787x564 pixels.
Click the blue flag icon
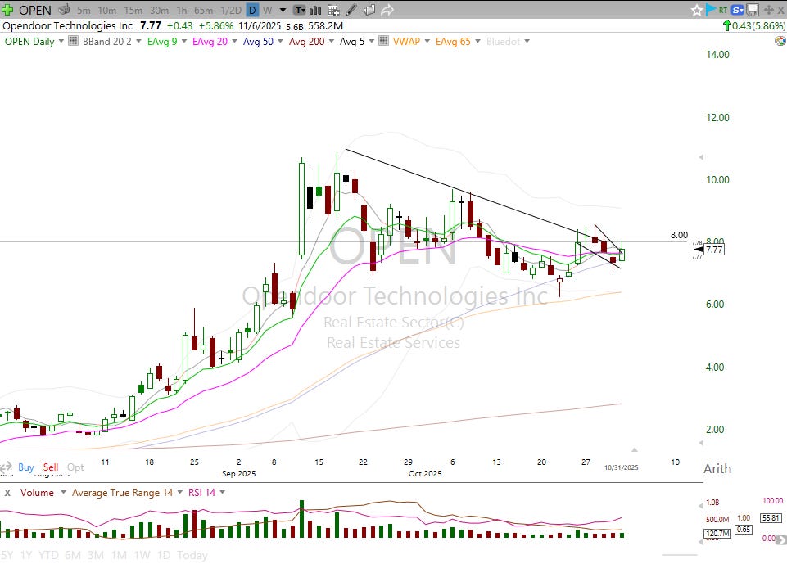click(x=710, y=10)
